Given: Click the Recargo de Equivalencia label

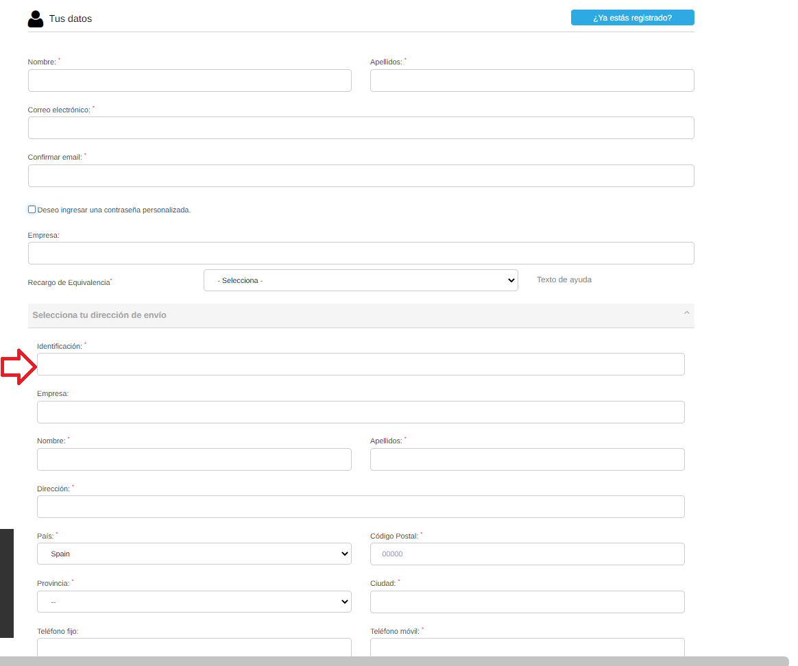Looking at the screenshot, I should (x=69, y=282).
